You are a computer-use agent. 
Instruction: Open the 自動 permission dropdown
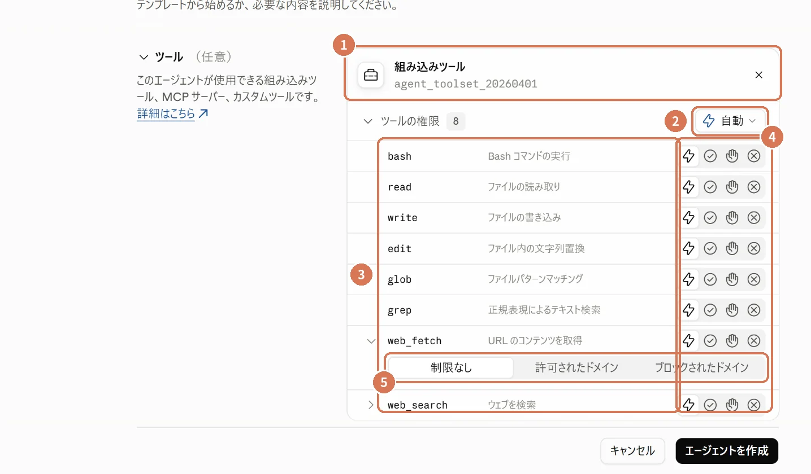pyautogui.click(x=730, y=121)
